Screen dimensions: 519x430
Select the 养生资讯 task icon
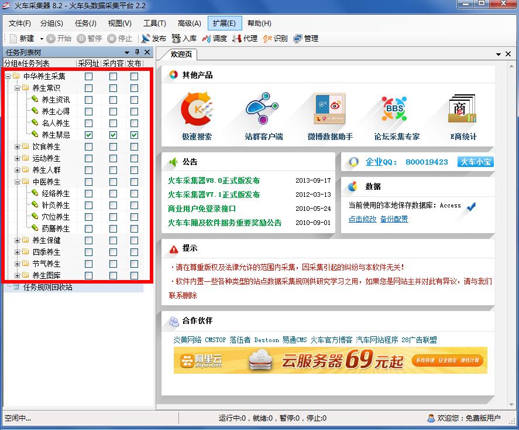35,99
